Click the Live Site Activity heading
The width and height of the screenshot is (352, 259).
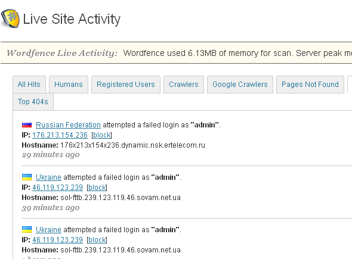pos(72,19)
